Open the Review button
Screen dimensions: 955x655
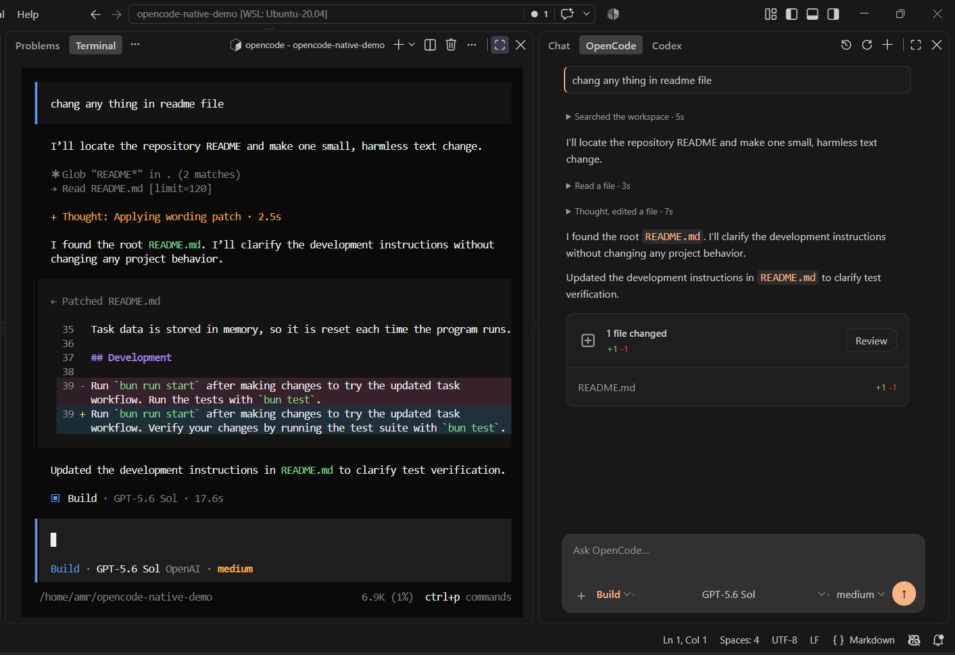[871, 341]
